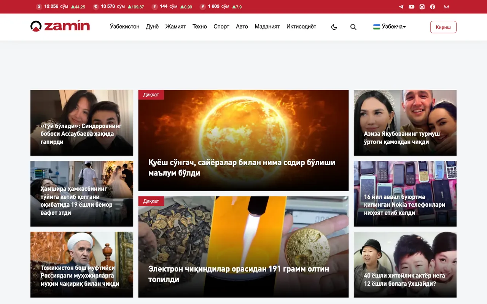Open the Иқтисодиёт menu section
This screenshot has height=304, width=487.
tap(301, 27)
